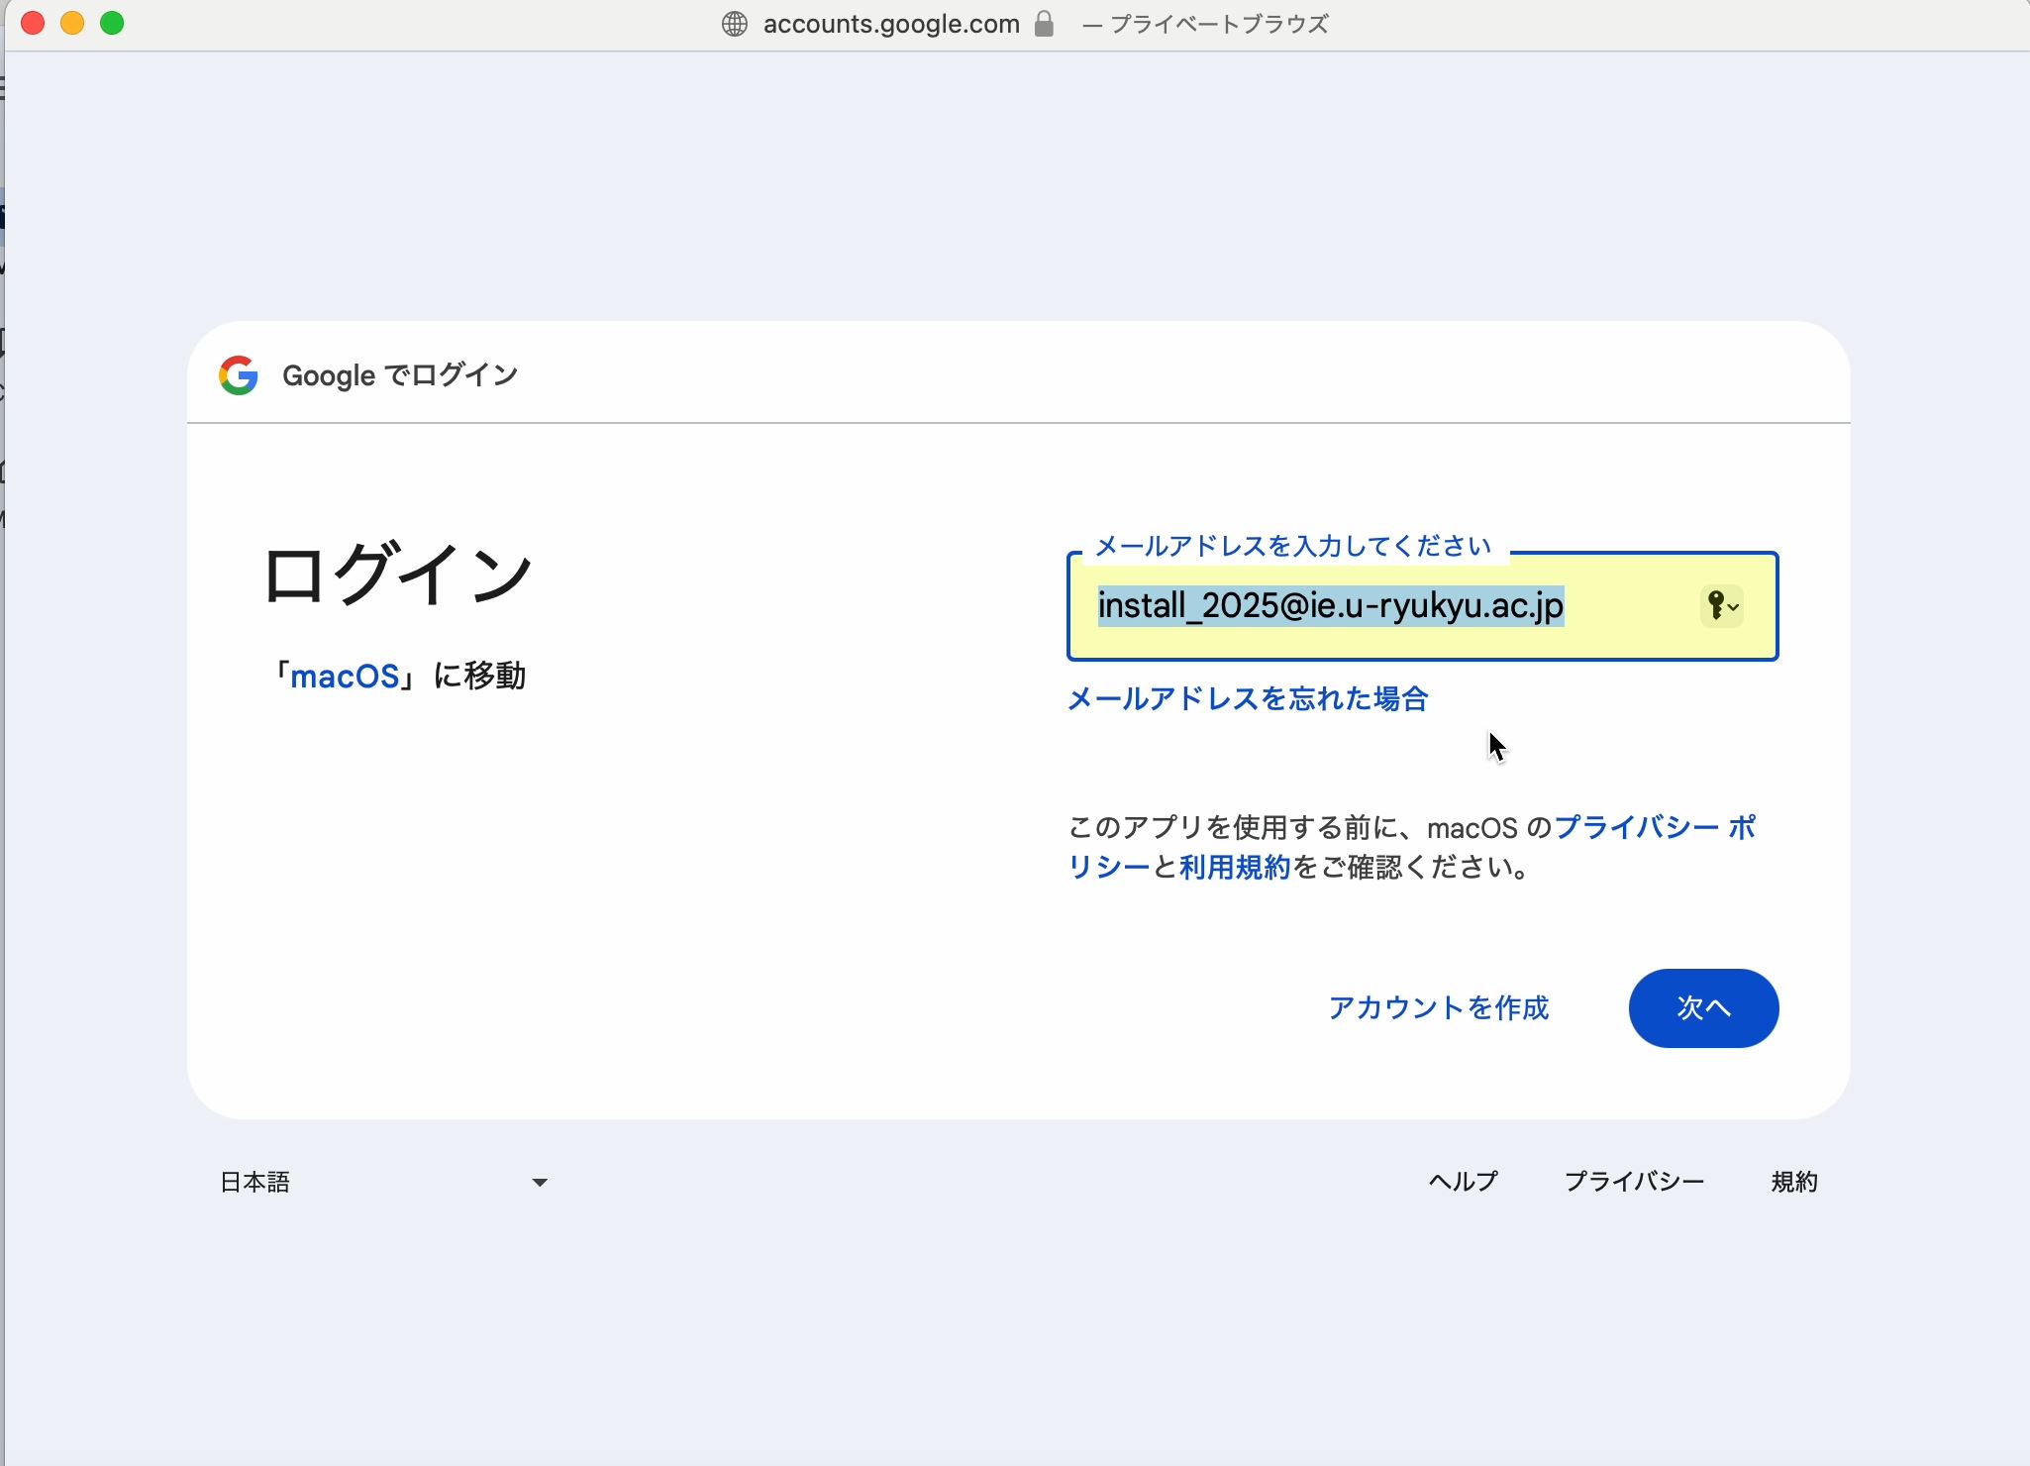This screenshot has width=2030, height=1466.
Task: Click the globe icon in the title bar
Action: pos(734,24)
